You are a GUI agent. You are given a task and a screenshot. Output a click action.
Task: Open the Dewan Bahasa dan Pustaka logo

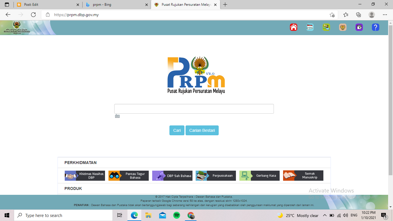17,28
